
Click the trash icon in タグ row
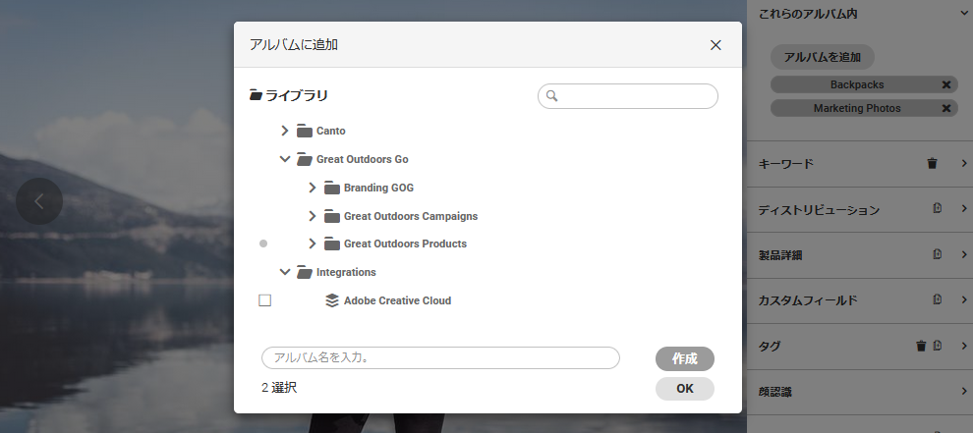(x=921, y=346)
